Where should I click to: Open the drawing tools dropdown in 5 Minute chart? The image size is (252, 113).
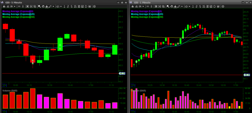pos(54,6)
